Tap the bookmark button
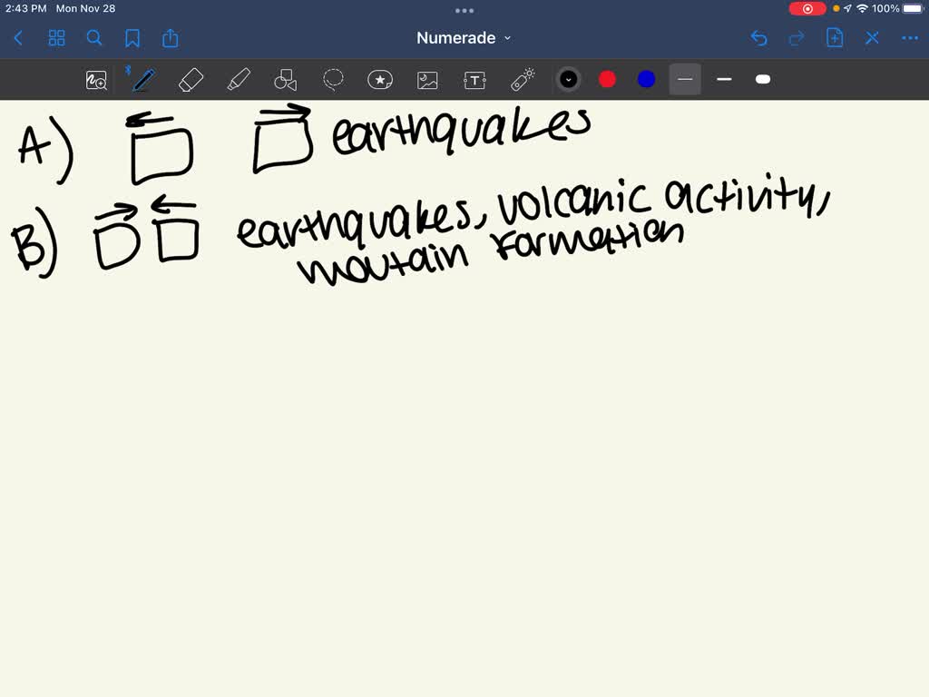The image size is (929, 697). click(132, 38)
